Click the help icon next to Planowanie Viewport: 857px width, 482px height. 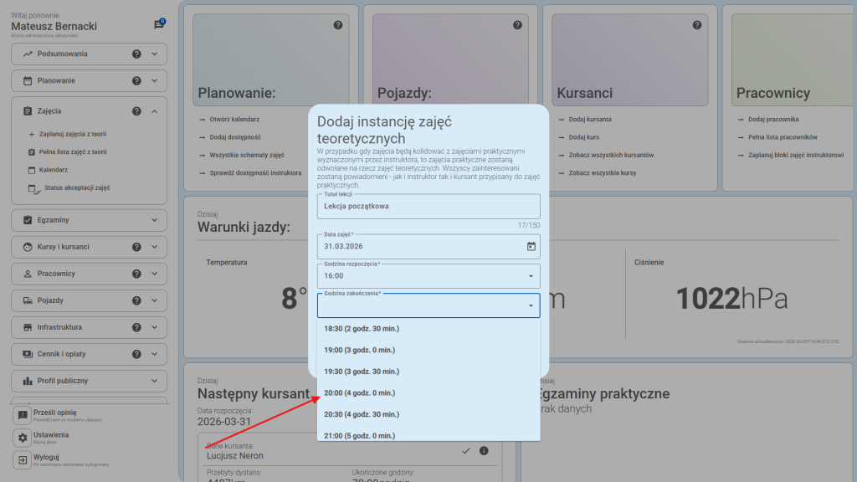[x=136, y=81]
